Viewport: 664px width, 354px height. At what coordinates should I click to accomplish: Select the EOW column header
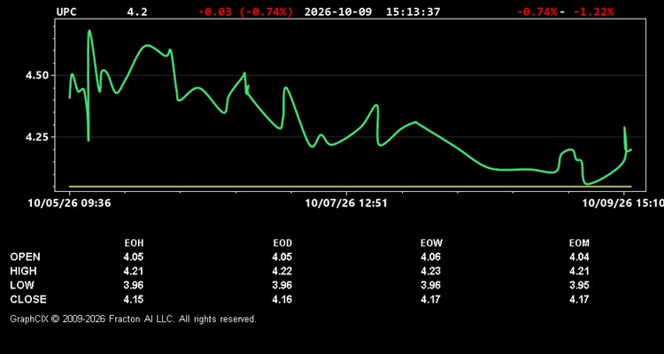click(431, 243)
